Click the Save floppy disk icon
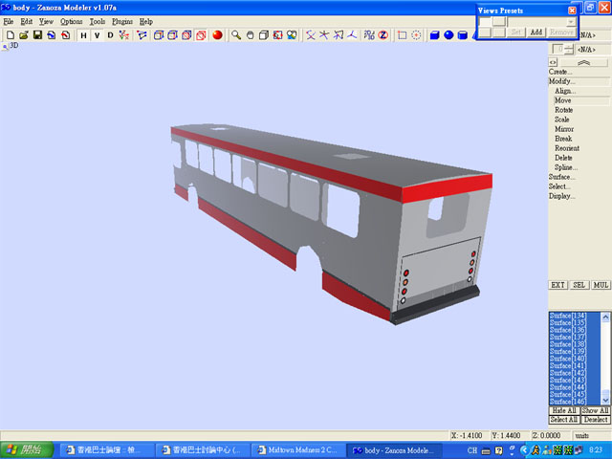612x459 pixels. 36,35
